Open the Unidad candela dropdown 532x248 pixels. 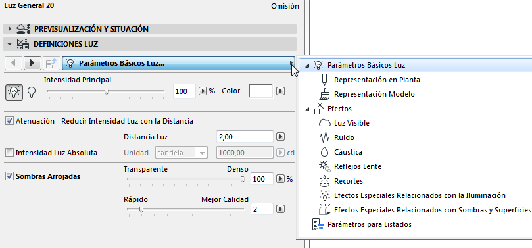pyautogui.click(x=181, y=153)
